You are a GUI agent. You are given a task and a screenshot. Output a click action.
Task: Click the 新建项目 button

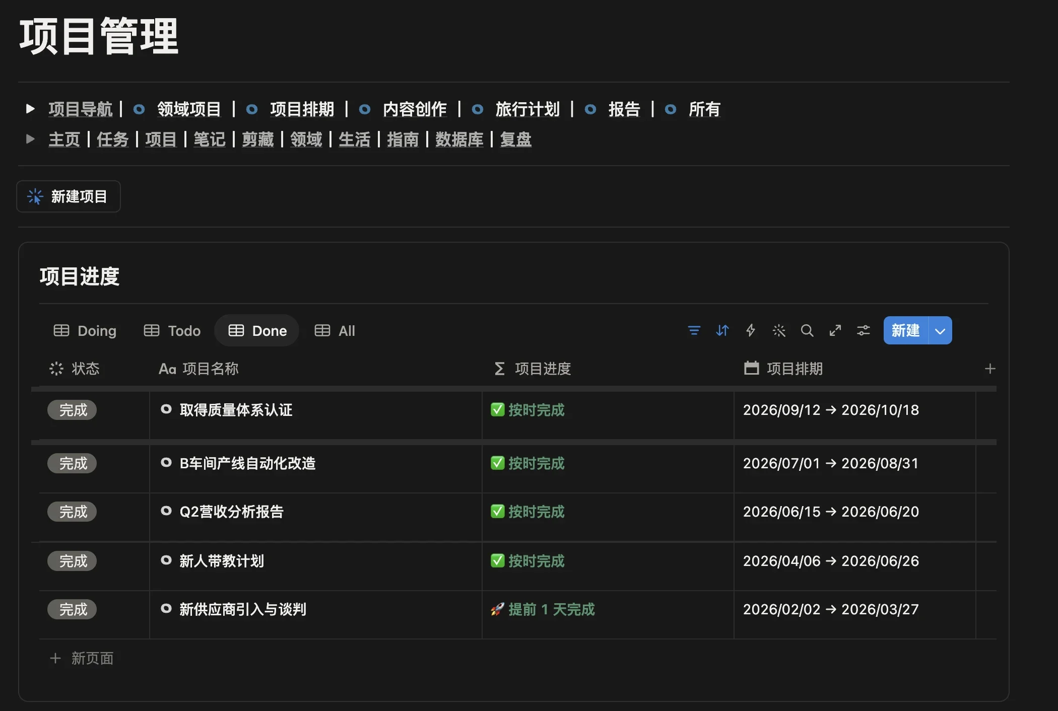tap(69, 196)
